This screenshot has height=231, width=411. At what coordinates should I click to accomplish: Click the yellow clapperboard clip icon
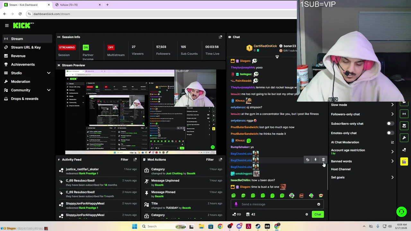click(x=404, y=161)
